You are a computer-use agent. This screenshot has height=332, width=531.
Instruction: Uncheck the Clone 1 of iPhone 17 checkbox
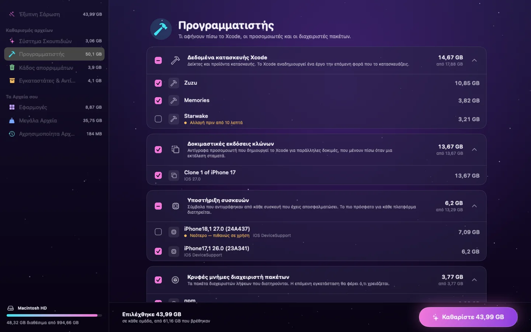(x=158, y=176)
